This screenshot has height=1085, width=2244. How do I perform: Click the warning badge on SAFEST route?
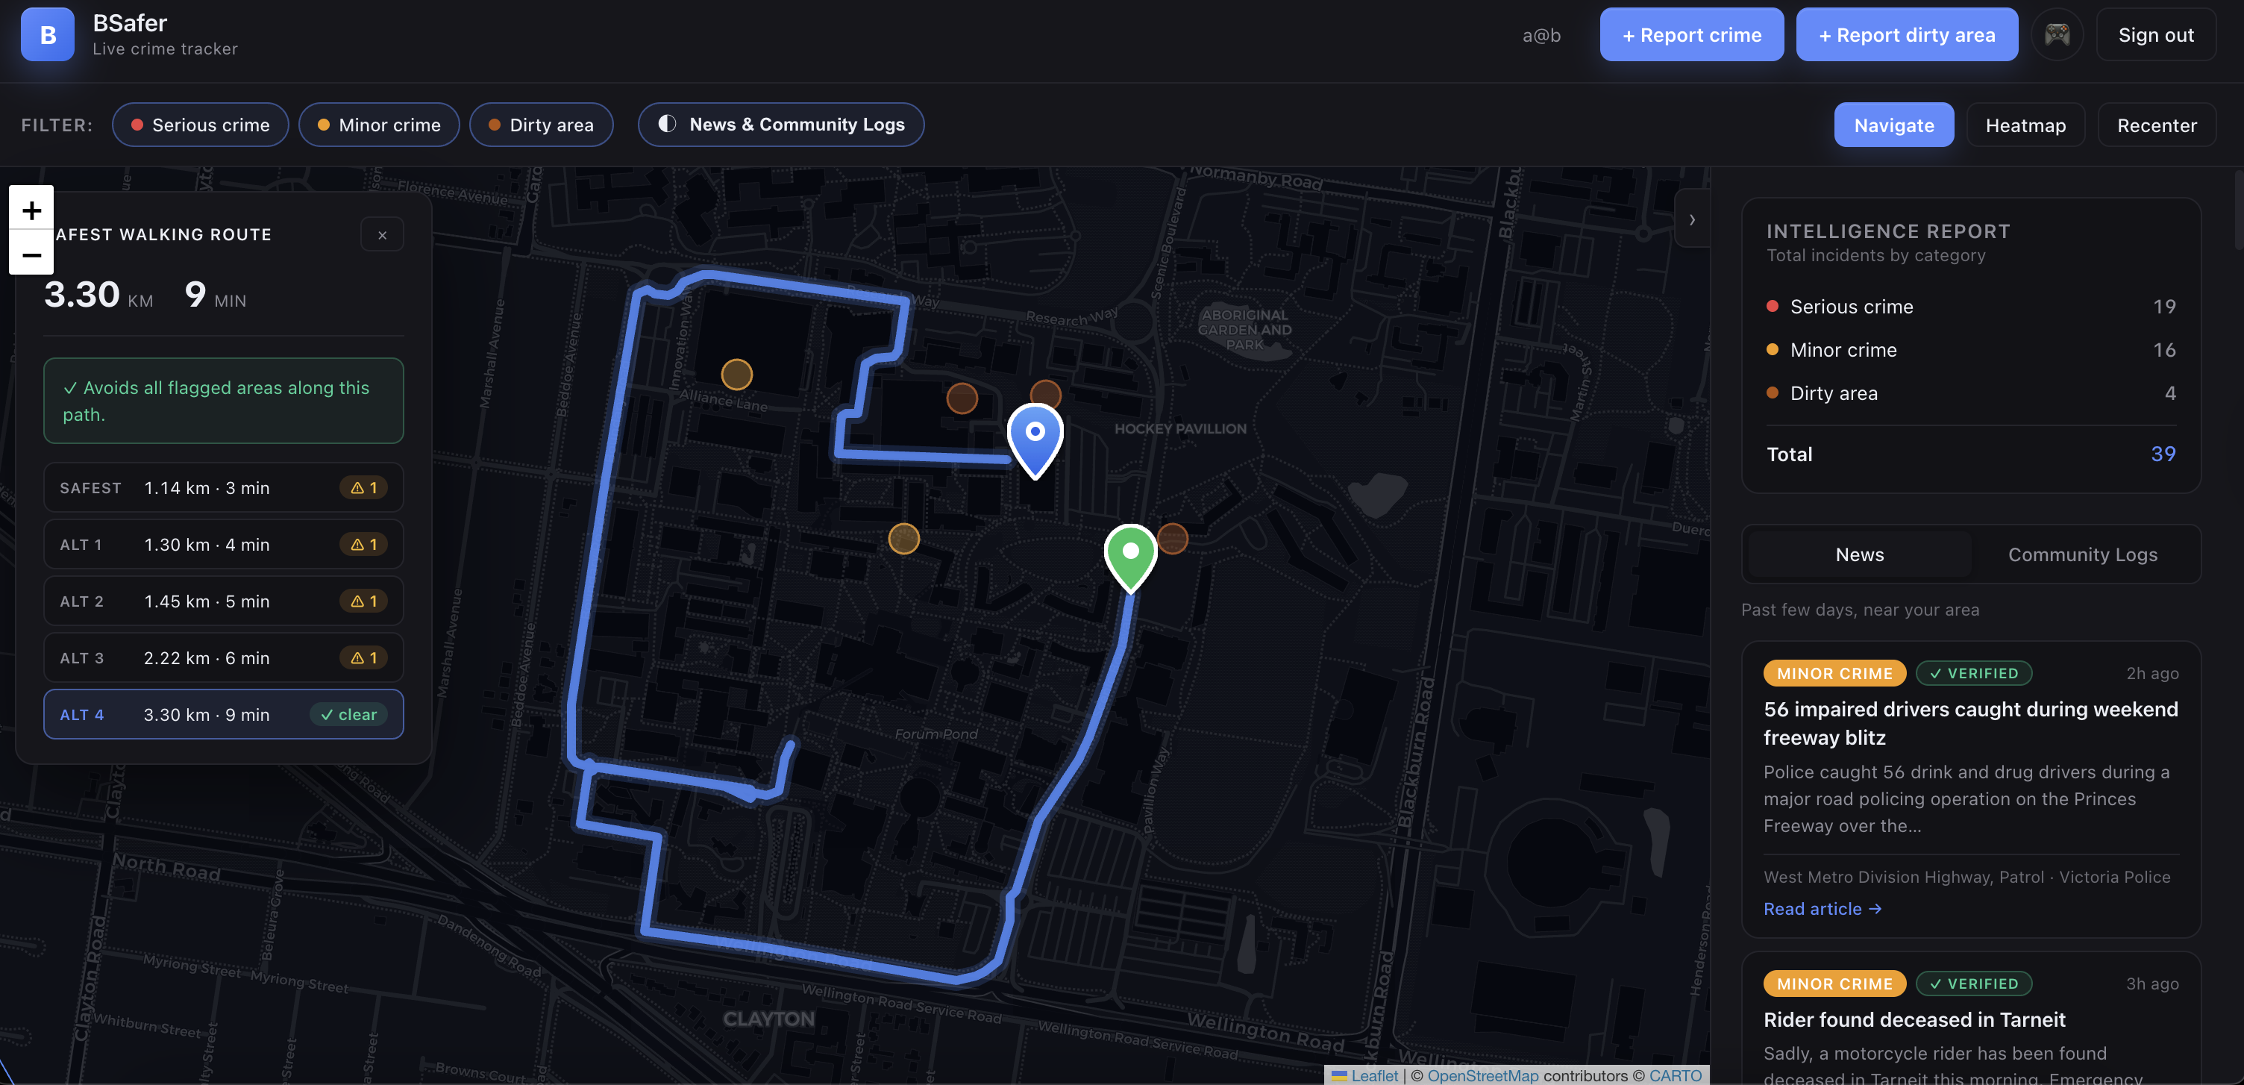click(363, 488)
